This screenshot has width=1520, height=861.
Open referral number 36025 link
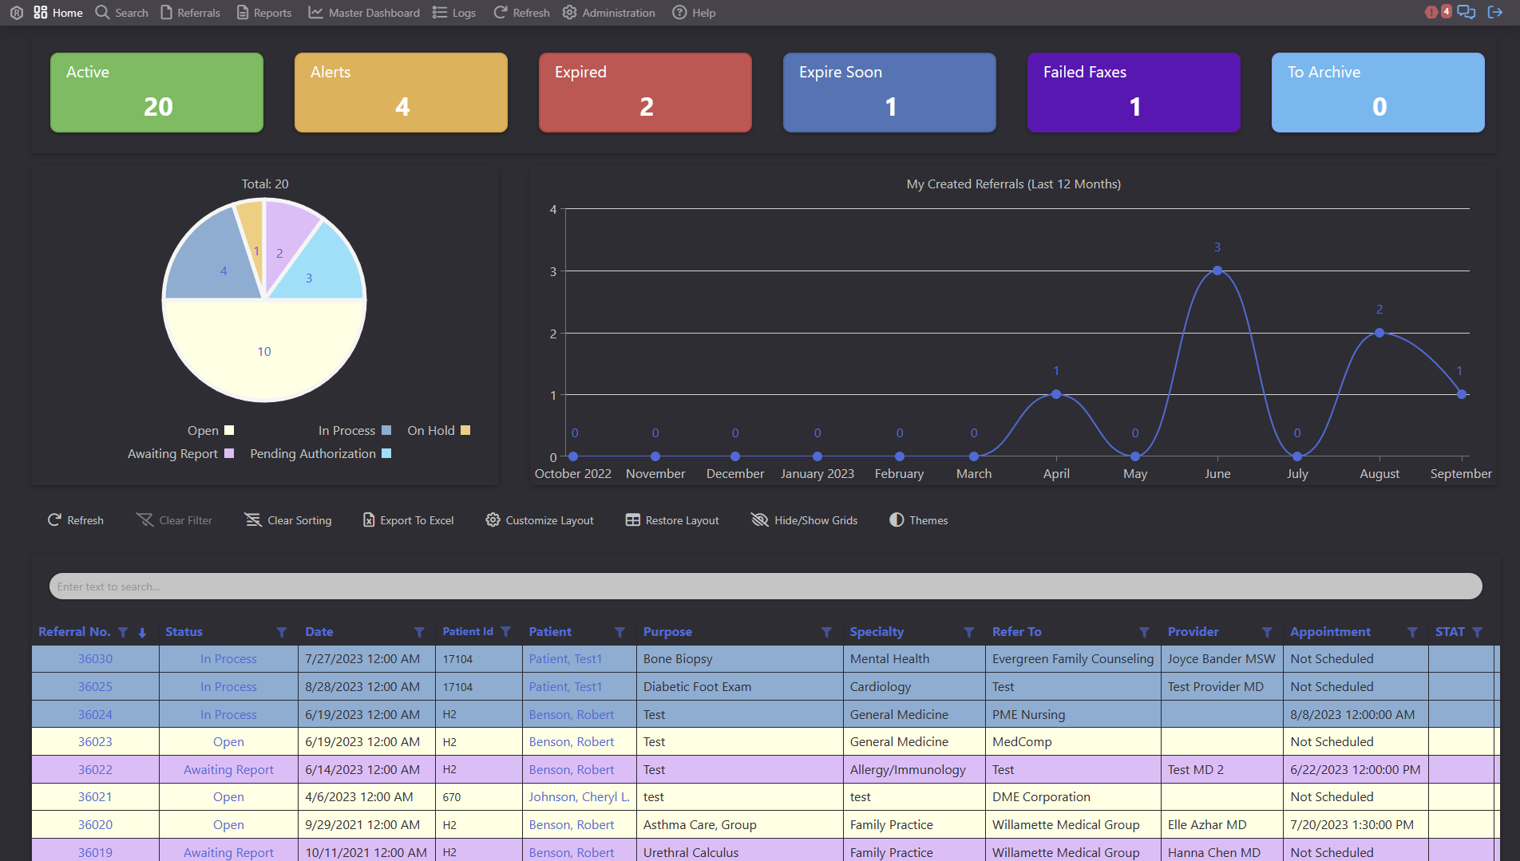(x=95, y=687)
